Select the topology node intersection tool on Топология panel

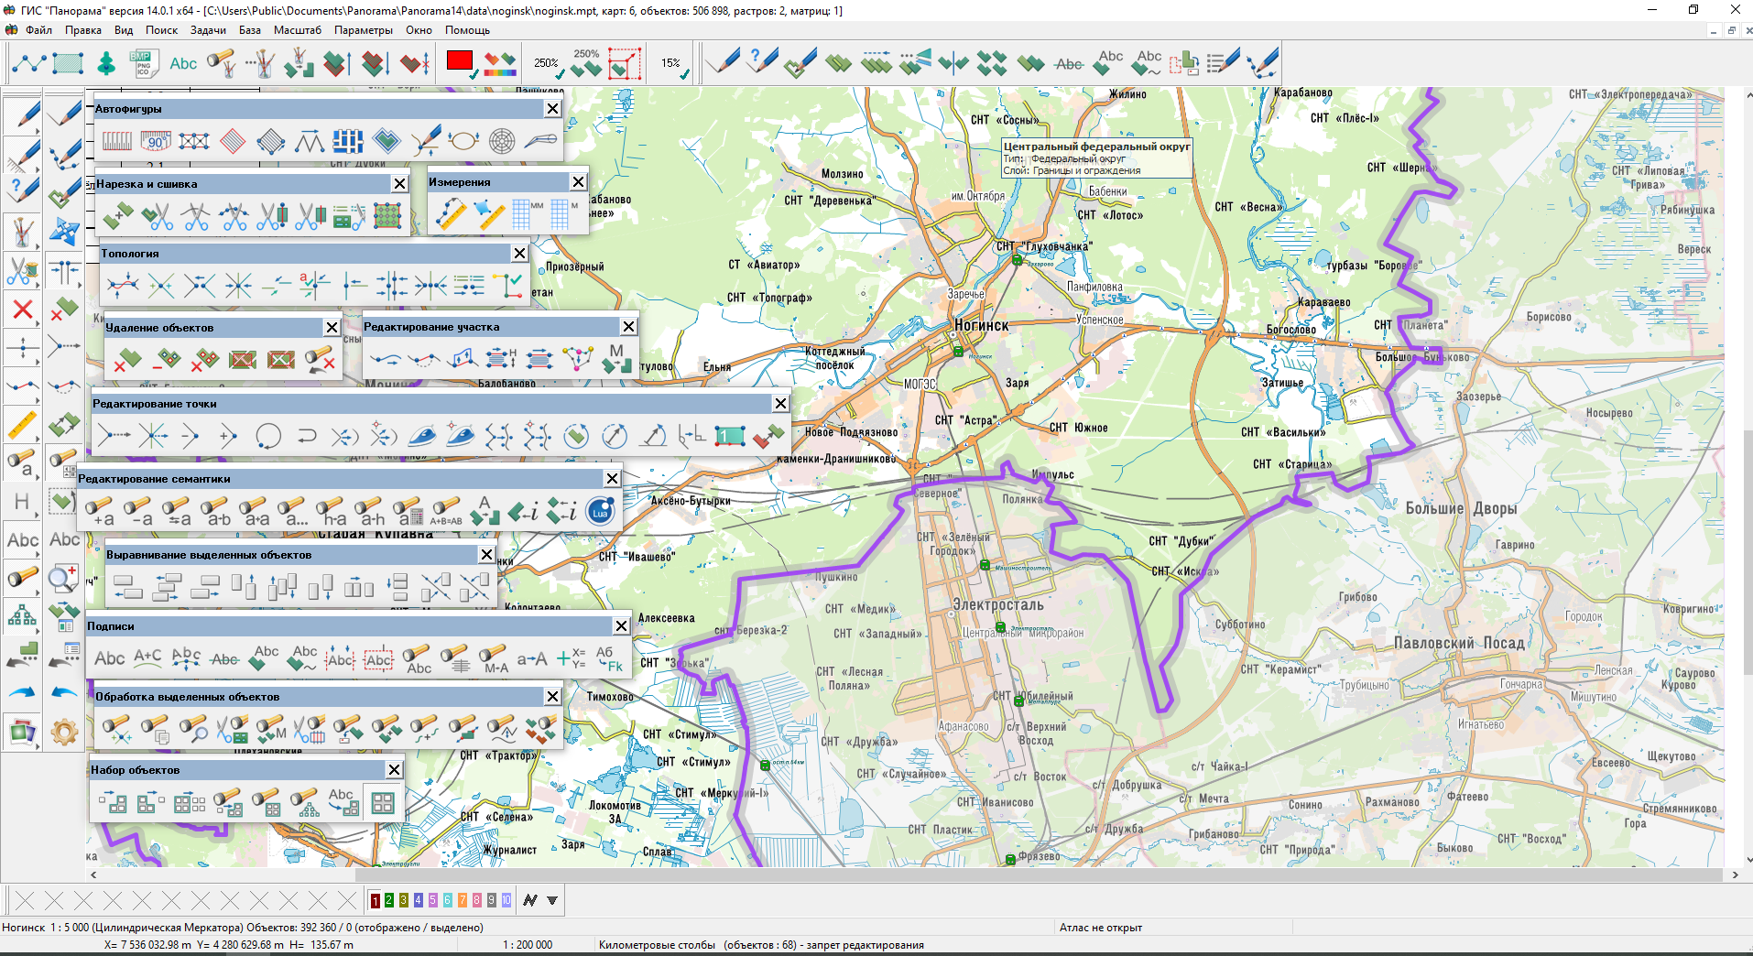162,285
